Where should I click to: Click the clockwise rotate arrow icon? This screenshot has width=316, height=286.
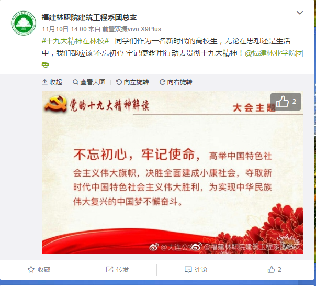tap(162, 82)
